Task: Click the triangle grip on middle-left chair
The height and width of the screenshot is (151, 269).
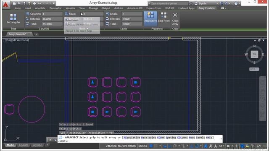Action: (x=92, y=97)
